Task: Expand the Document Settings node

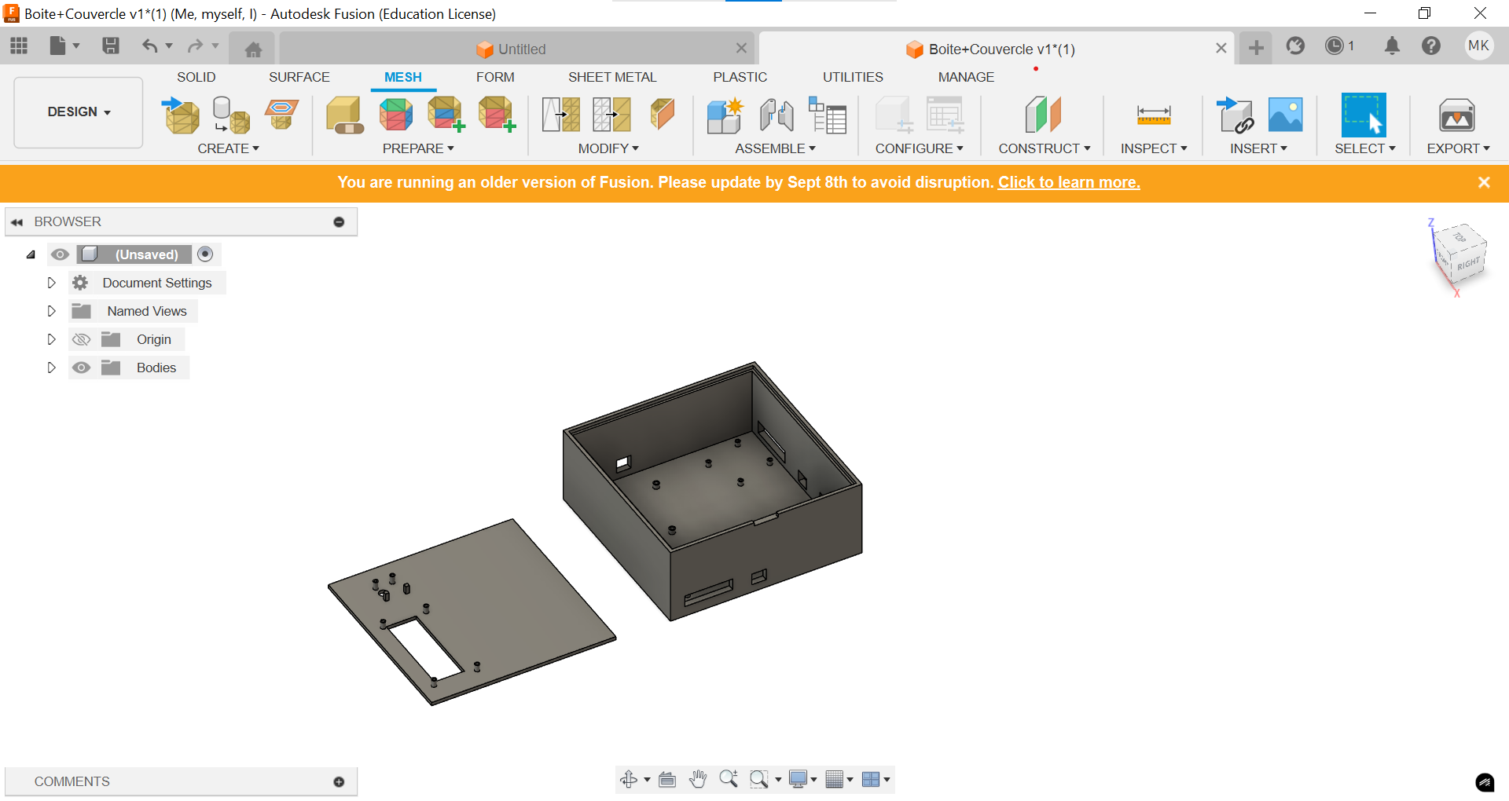Action: click(x=51, y=283)
